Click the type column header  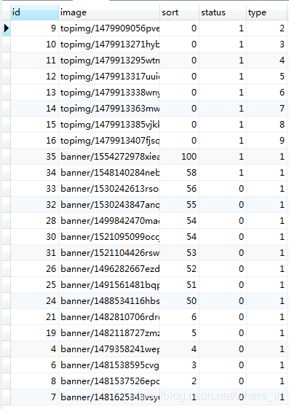(266, 12)
